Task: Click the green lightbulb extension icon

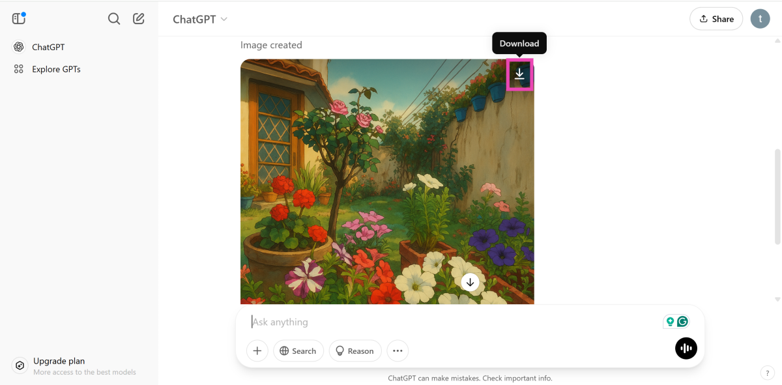Action: pyautogui.click(x=669, y=322)
